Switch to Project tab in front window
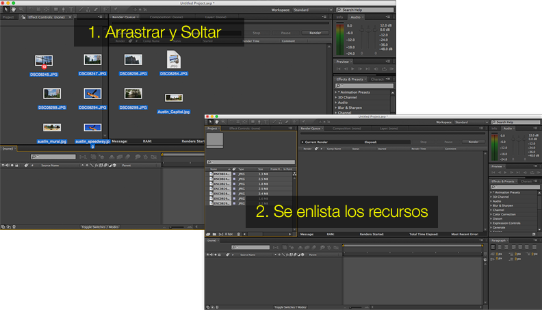This screenshot has height=310, width=542. click(212, 128)
